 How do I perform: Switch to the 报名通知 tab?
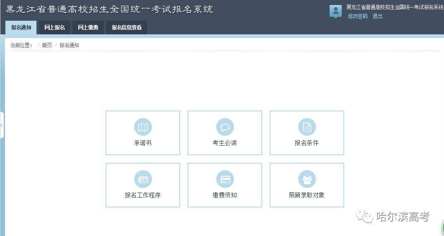pos(21,27)
